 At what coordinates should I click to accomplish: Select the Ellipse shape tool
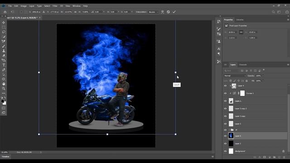coord(4,79)
